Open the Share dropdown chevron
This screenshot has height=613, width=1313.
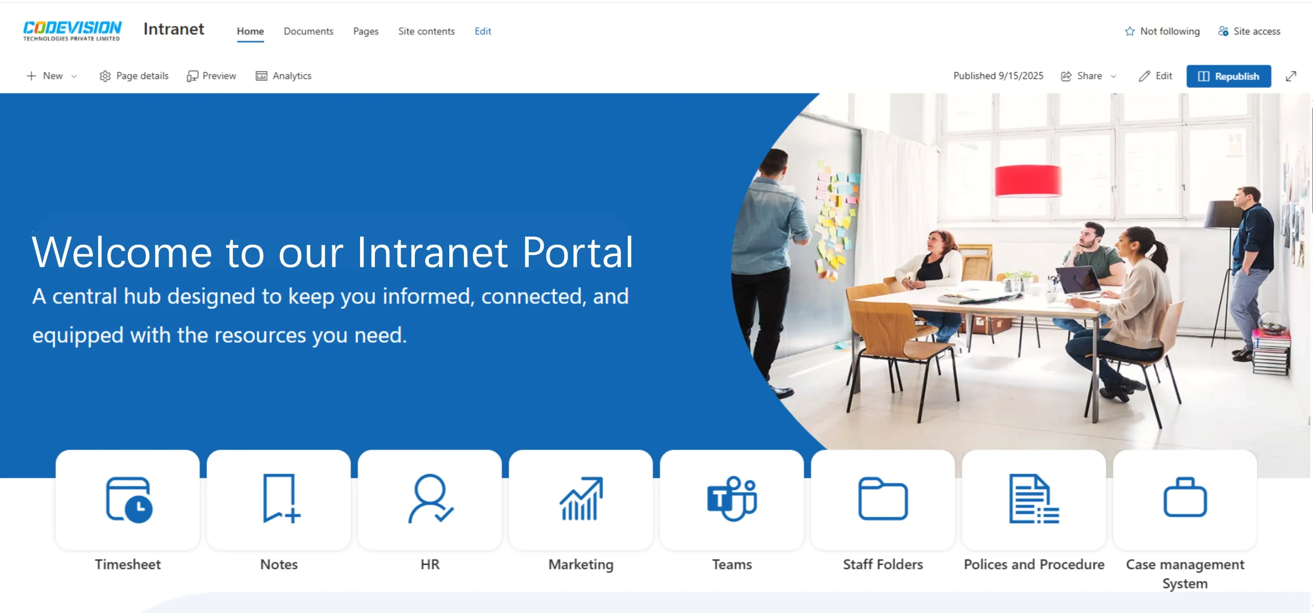click(1113, 76)
